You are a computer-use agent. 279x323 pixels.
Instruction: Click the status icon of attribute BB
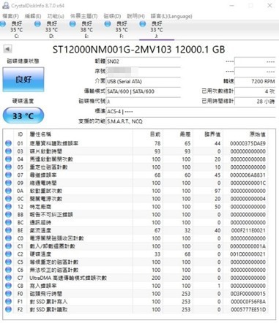click(8, 215)
